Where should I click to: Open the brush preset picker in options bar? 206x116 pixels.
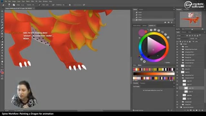(9, 5)
